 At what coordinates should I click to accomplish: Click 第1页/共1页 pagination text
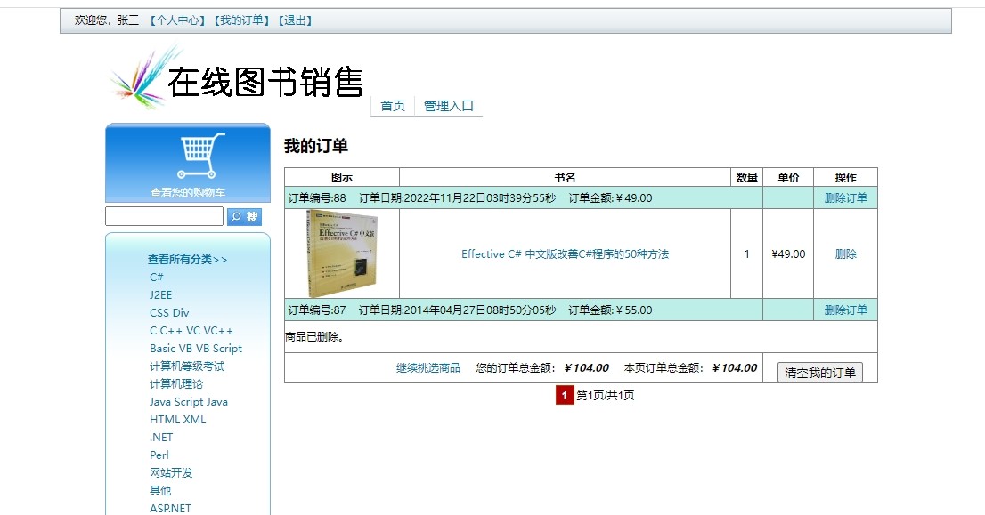pos(606,396)
